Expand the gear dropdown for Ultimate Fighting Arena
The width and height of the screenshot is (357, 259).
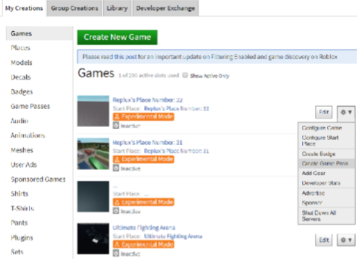pyautogui.click(x=346, y=240)
